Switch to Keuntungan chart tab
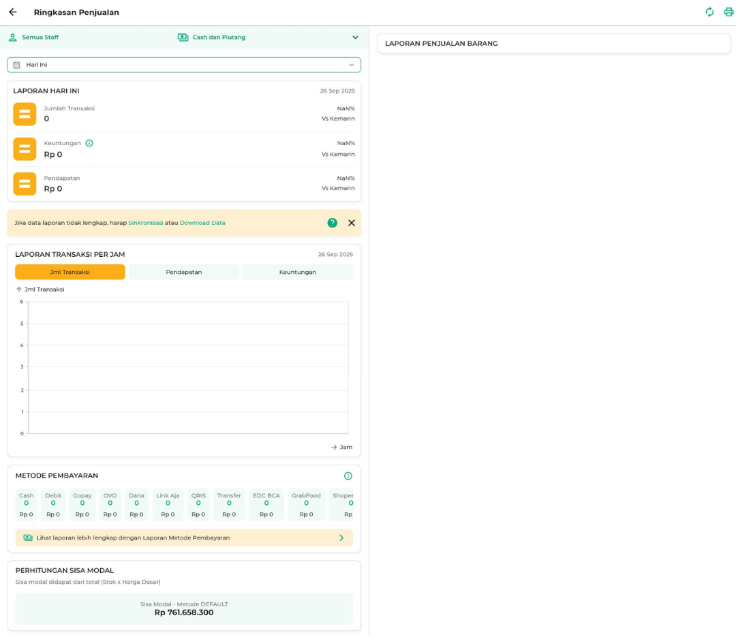Screen dimensions: 736x637 [x=298, y=272]
